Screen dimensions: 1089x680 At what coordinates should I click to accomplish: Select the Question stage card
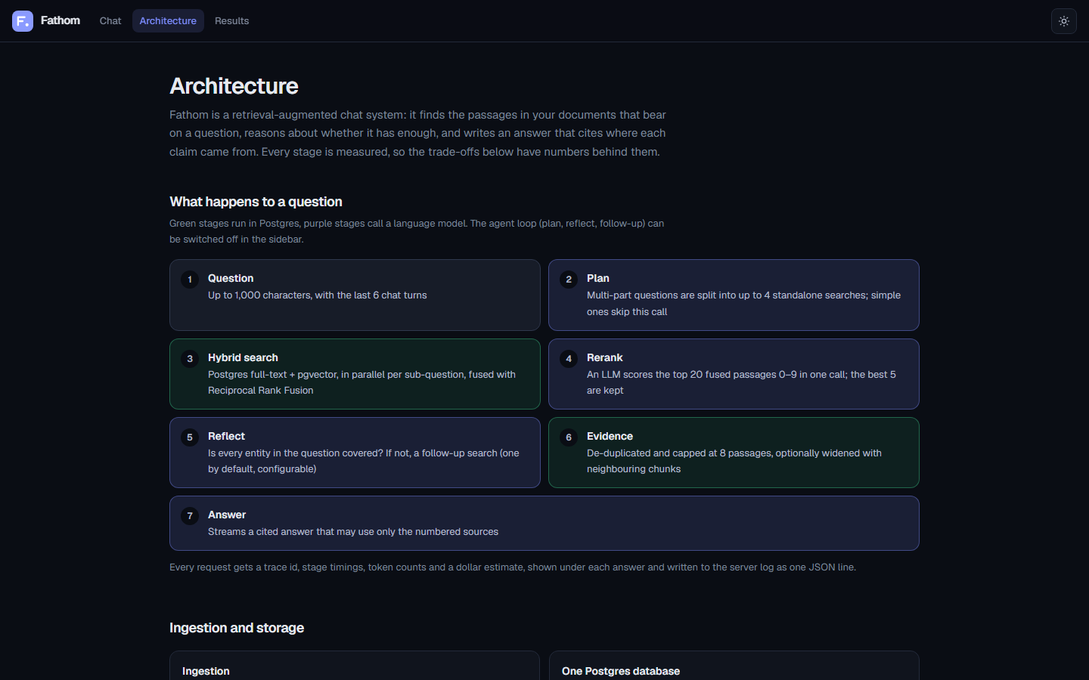pos(355,295)
